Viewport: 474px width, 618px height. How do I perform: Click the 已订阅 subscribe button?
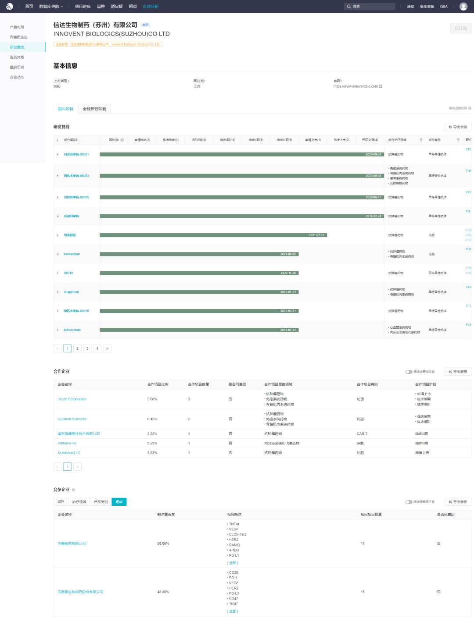tap(461, 28)
